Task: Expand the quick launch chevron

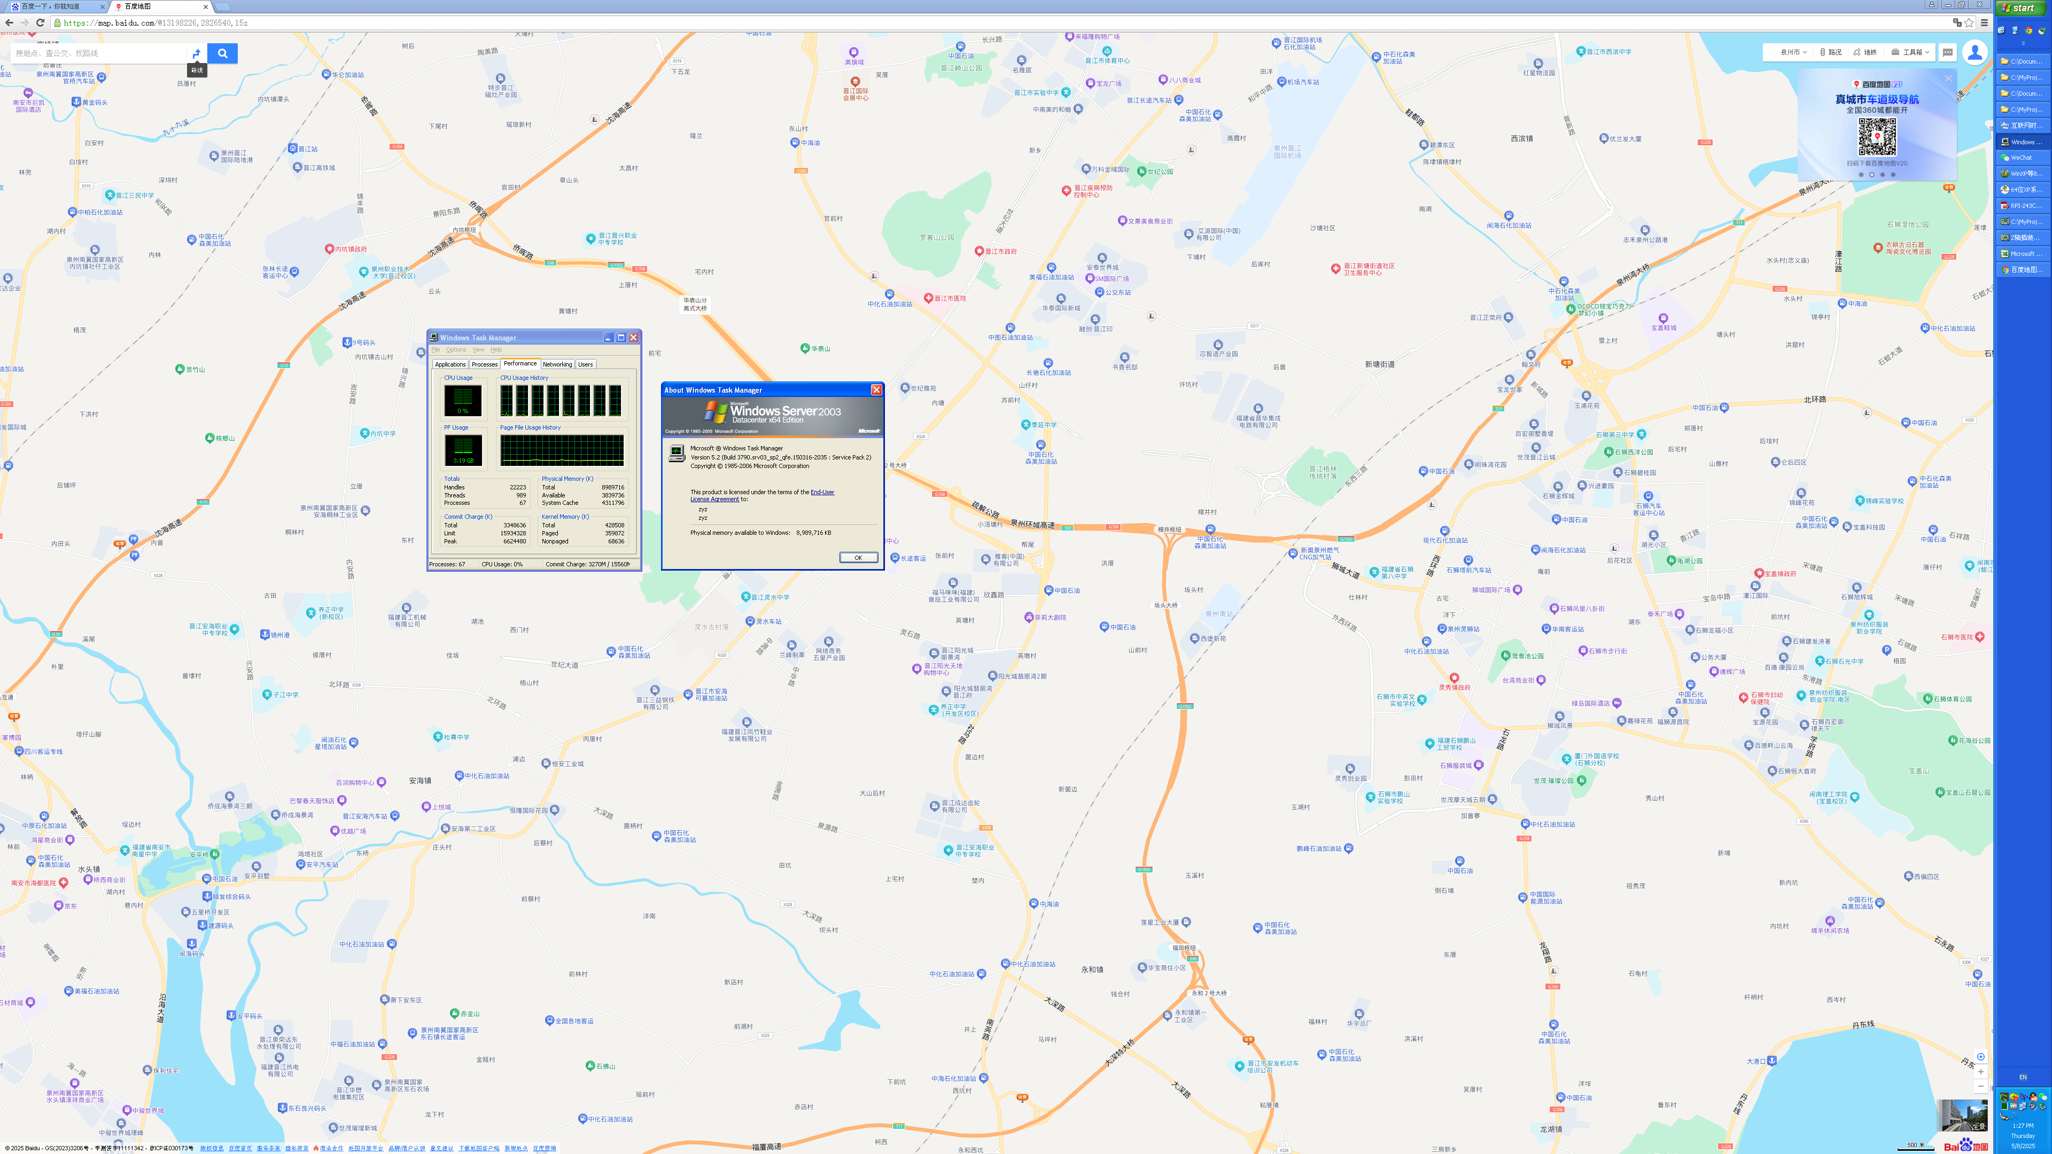Action: click(x=2023, y=43)
